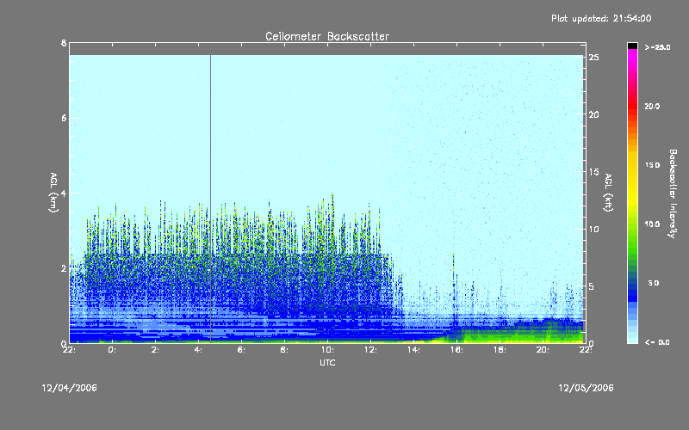
Task: Click the x-axis tick label '12:'
Action: point(370,350)
